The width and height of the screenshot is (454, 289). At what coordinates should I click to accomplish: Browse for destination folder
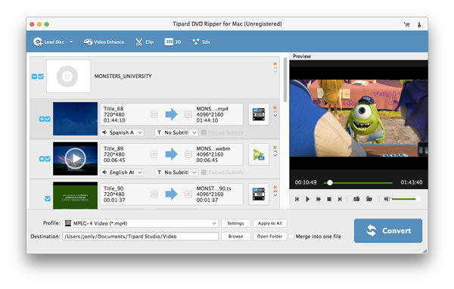click(x=235, y=236)
